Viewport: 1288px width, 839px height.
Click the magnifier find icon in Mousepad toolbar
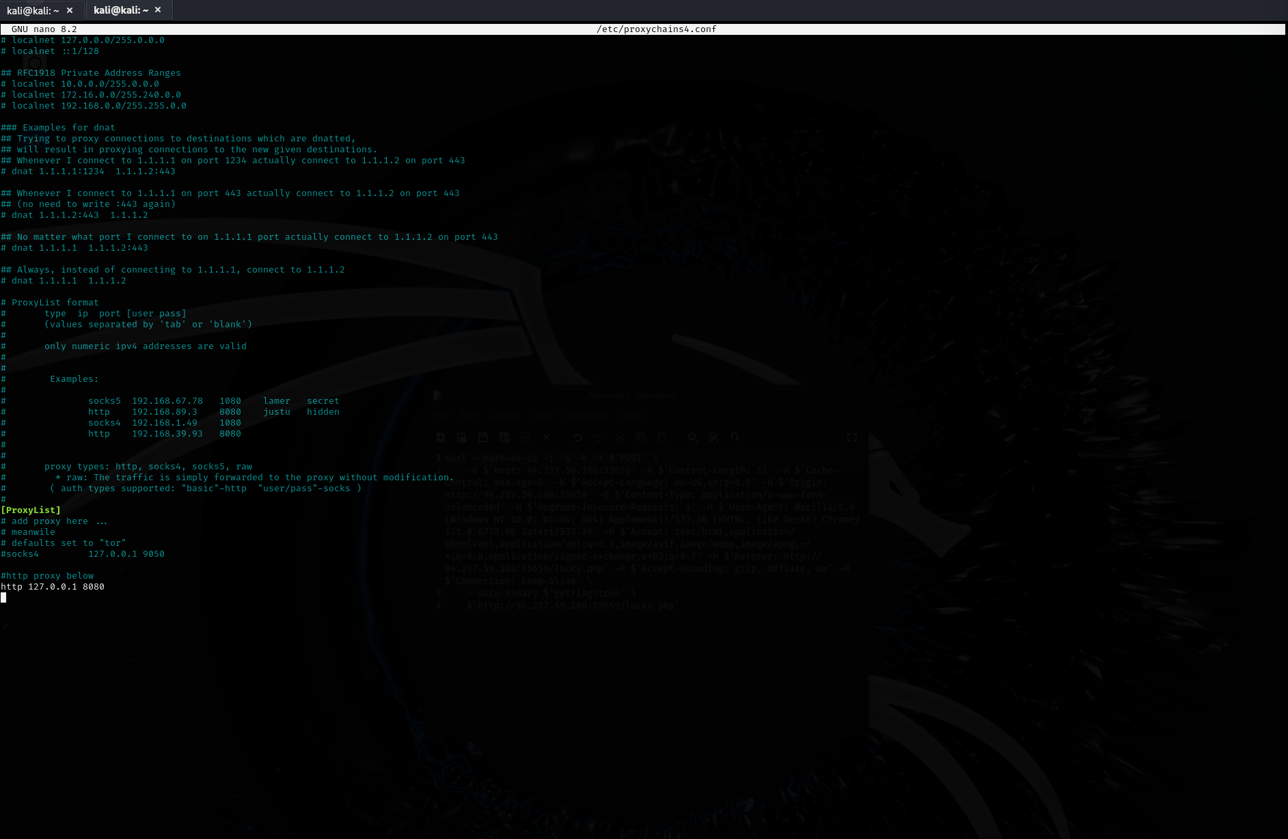692,437
